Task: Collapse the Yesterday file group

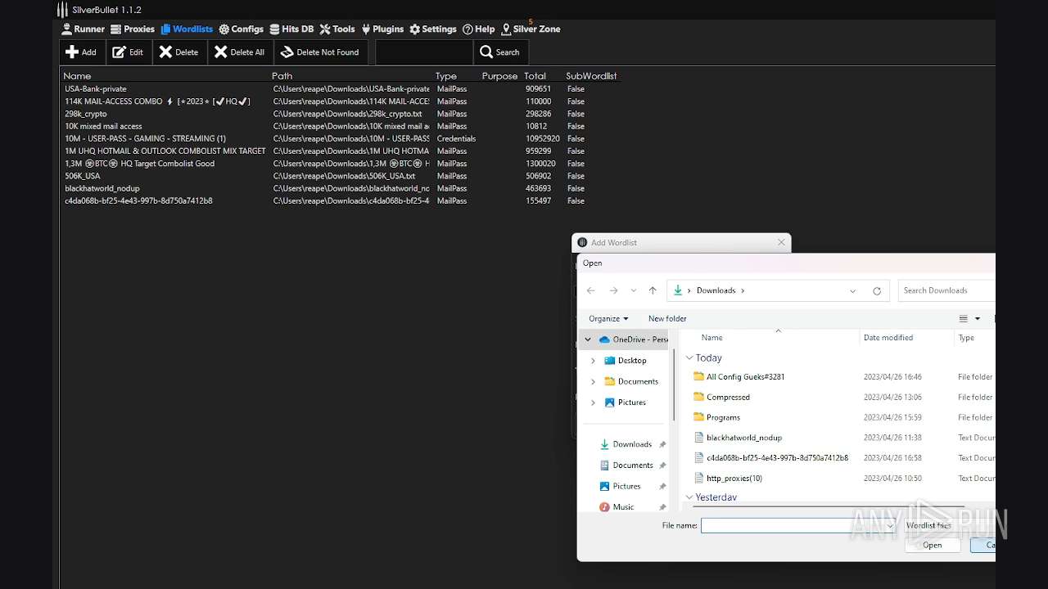Action: click(689, 497)
